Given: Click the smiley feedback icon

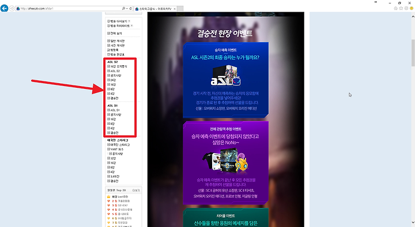Looking at the screenshot, I should [x=412, y=9].
